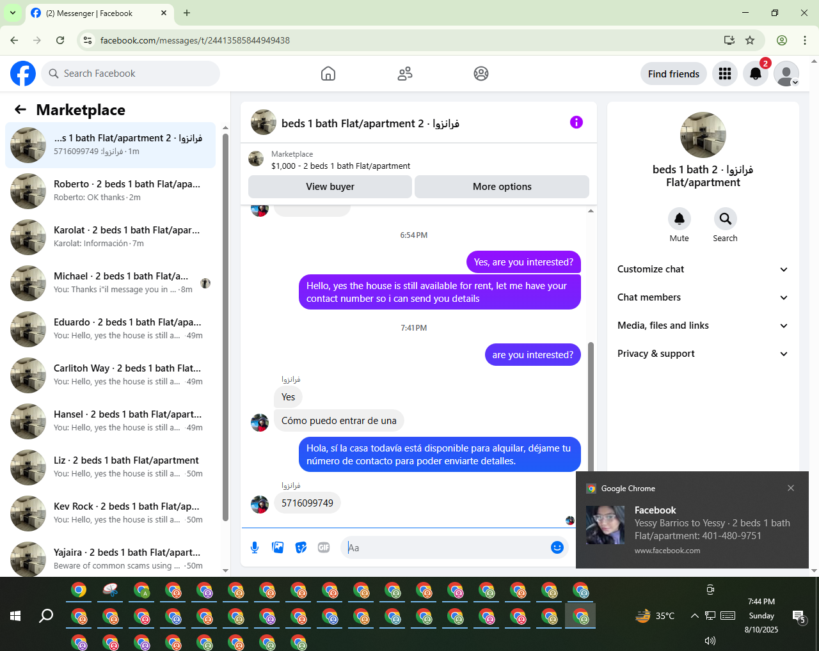Open Eduardo conversation
The height and width of the screenshot is (651, 819).
(110, 329)
